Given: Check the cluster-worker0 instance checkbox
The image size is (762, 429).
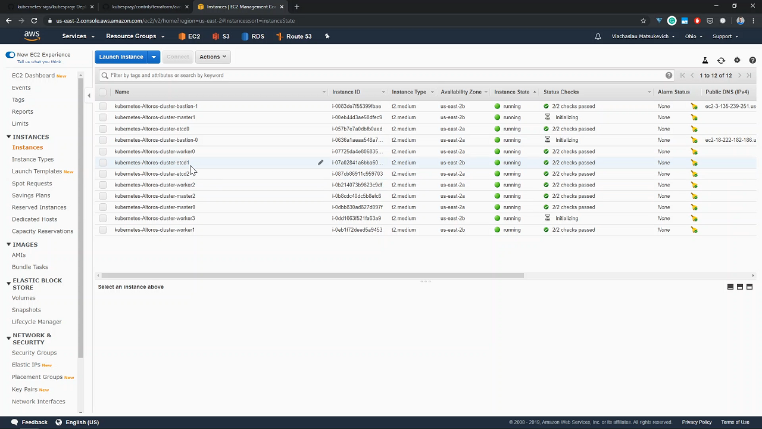Looking at the screenshot, I should coord(103,151).
